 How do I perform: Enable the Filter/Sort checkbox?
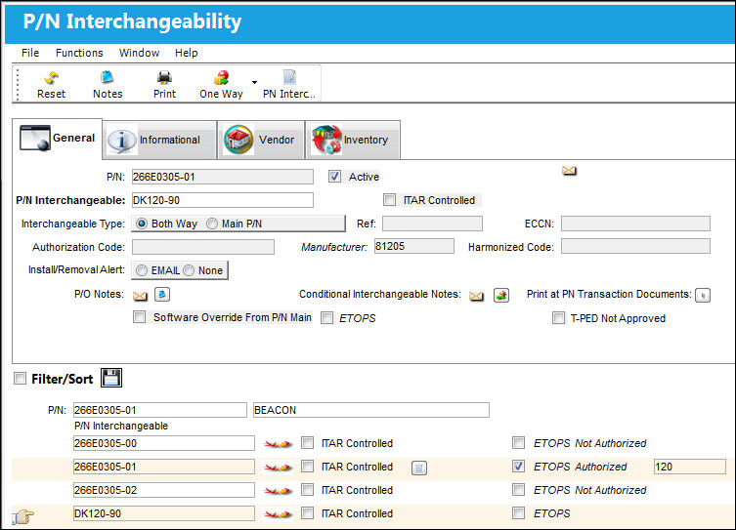point(20,378)
